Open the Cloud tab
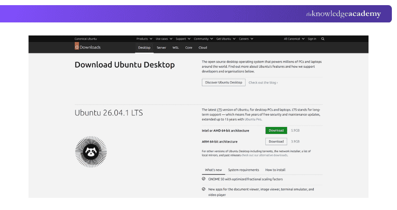The image size is (397, 210). click(203, 48)
